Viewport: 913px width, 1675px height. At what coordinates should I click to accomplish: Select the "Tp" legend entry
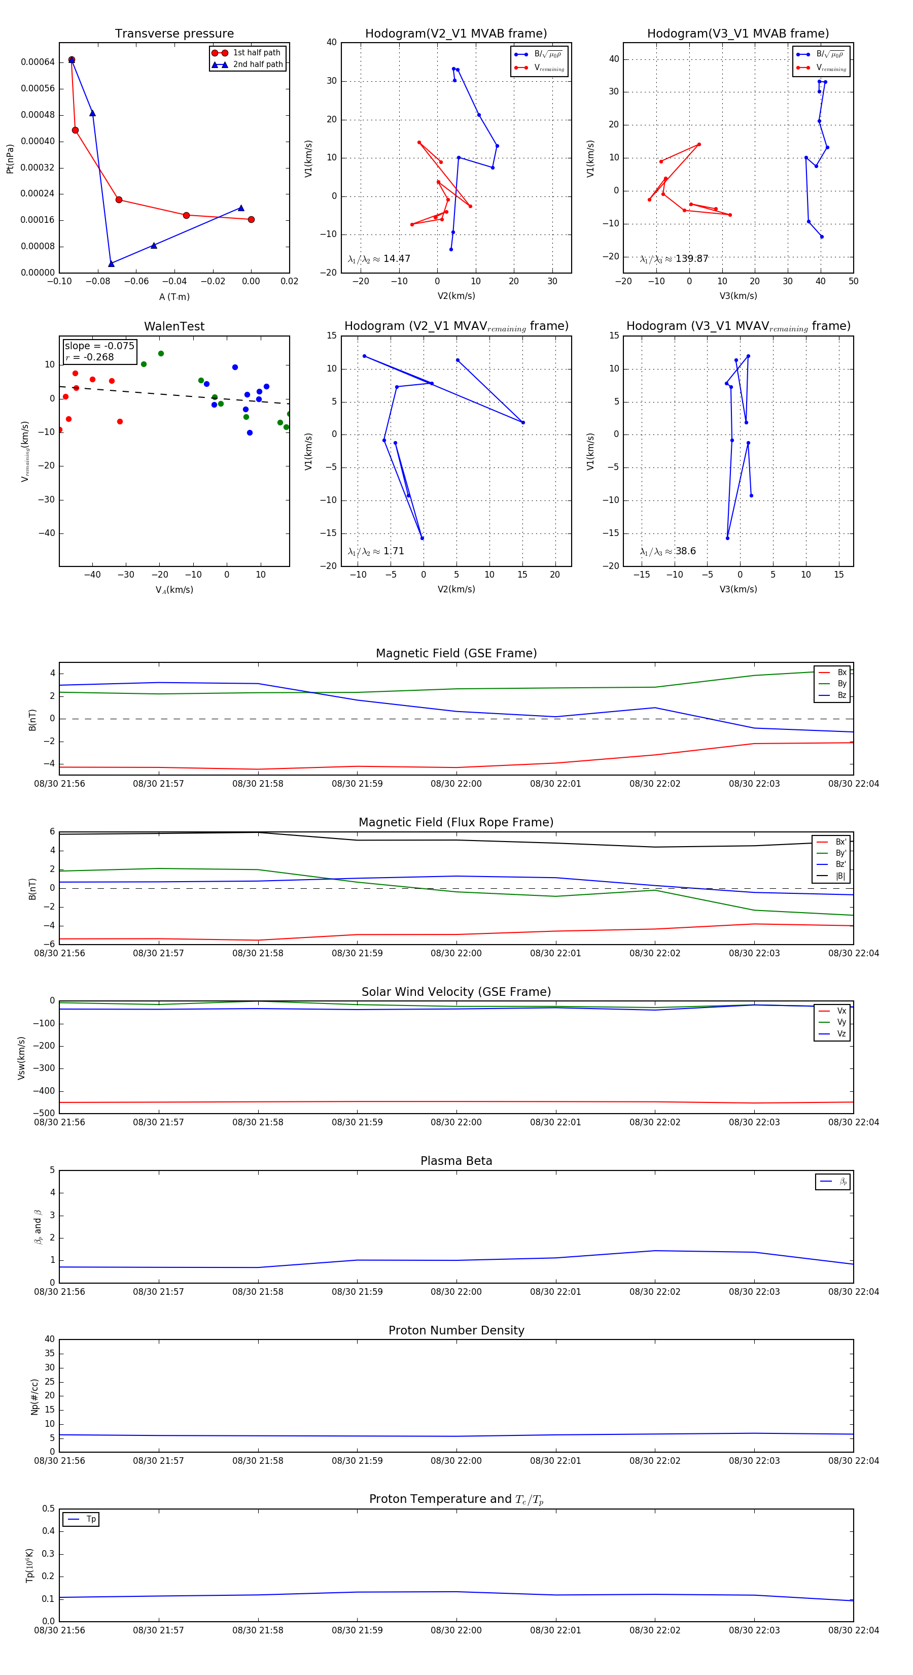(81, 1519)
